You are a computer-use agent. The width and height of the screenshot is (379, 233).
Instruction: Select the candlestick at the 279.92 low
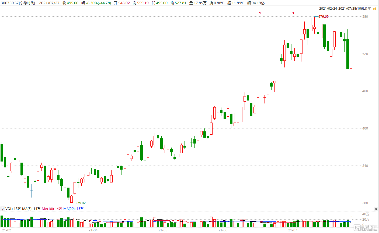pos(71,199)
